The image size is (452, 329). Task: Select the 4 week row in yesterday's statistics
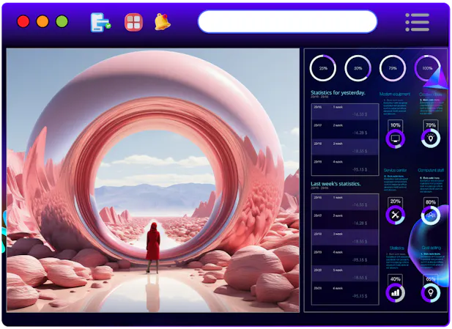(x=345, y=166)
